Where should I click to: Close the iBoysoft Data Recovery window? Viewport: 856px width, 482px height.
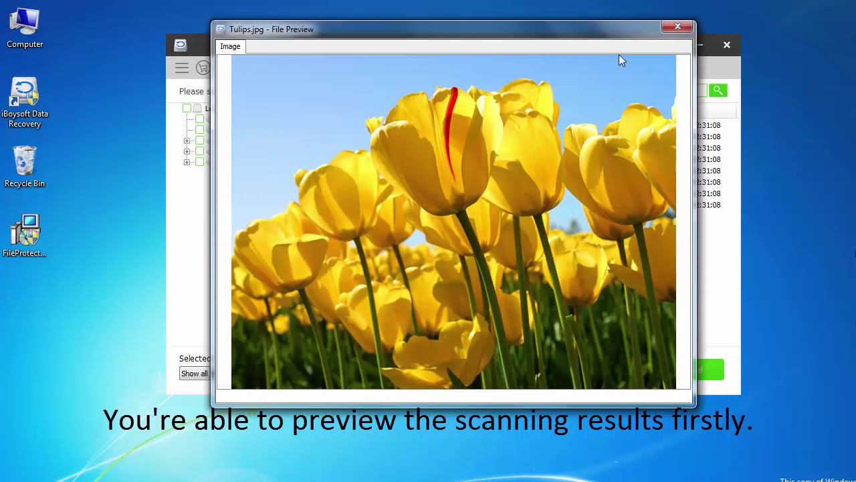727,45
